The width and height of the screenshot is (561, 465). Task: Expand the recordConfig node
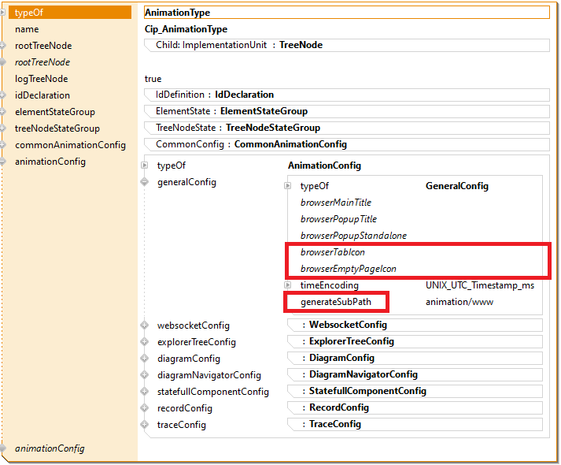pyautogui.click(x=144, y=407)
